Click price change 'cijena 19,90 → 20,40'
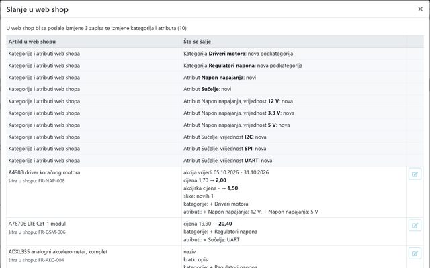Screen dimensions: 430x268 (208, 224)
